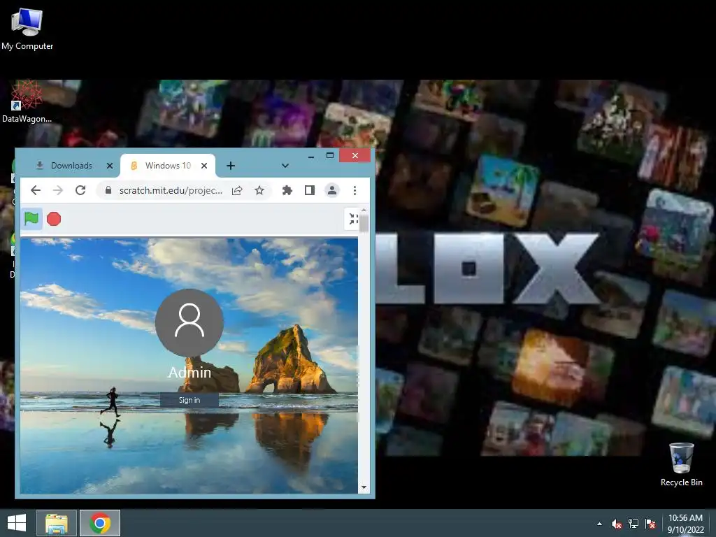Click the page scrollbar thumb
Viewport: 716px width, 537px height.
pos(364,223)
